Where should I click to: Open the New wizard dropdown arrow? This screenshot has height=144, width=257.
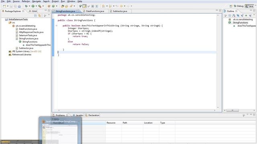click(8, 6)
